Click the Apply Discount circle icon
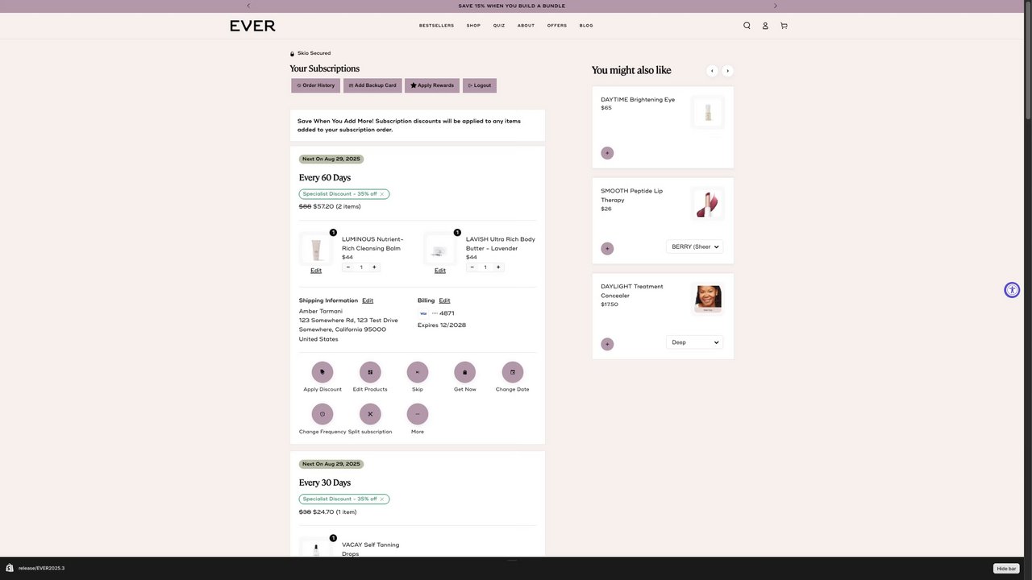 coord(322,372)
